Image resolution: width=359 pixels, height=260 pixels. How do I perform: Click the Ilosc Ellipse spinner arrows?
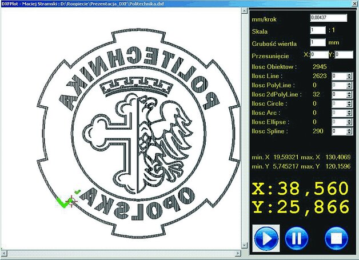pos(349,122)
